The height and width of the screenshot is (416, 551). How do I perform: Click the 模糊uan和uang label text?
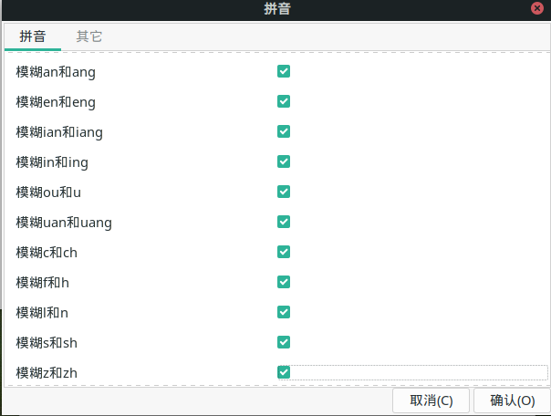coord(64,222)
